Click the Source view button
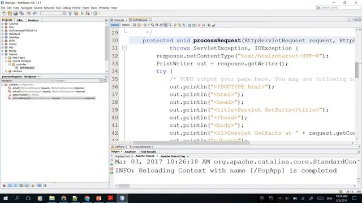Screen dimensions: 362x203 [115, 25]
